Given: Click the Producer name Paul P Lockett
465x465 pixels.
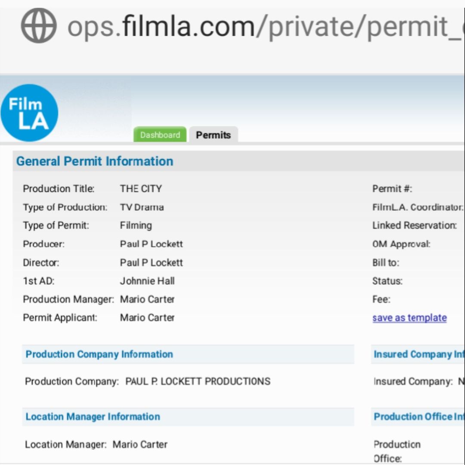Looking at the screenshot, I should click(x=151, y=244).
